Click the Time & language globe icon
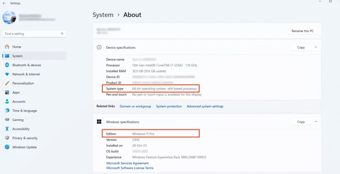 (7, 111)
